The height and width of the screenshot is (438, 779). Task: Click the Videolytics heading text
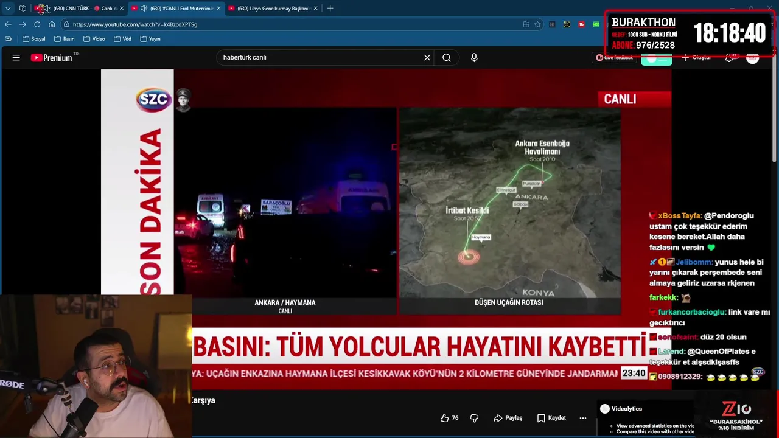pyautogui.click(x=627, y=409)
